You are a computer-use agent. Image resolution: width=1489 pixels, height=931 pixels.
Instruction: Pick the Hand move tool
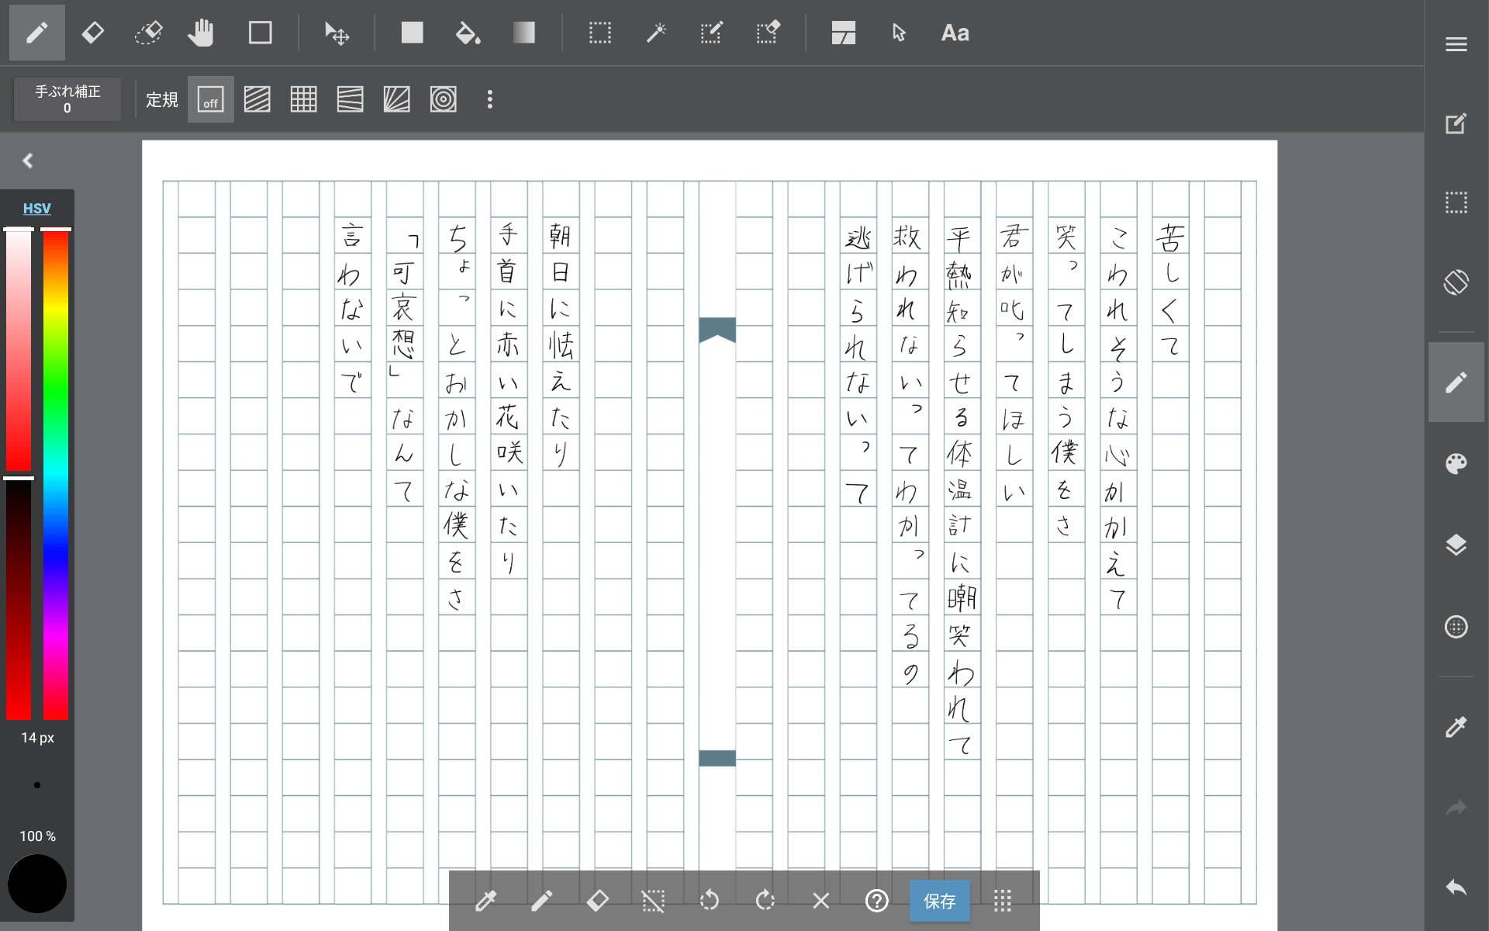(x=201, y=33)
